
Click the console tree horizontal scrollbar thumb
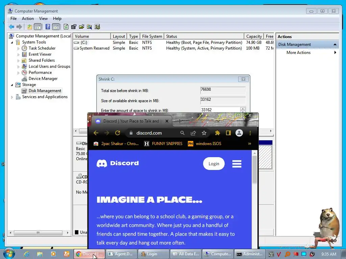pyautogui.click(x=38, y=233)
